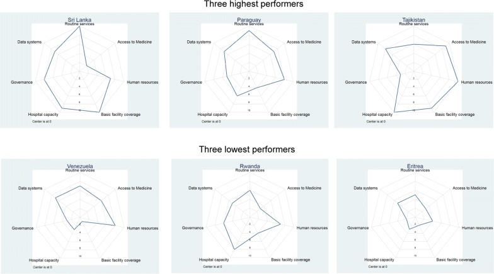Click the 'Three highest performers' heading
The image size is (494, 274).
pos(253,4)
